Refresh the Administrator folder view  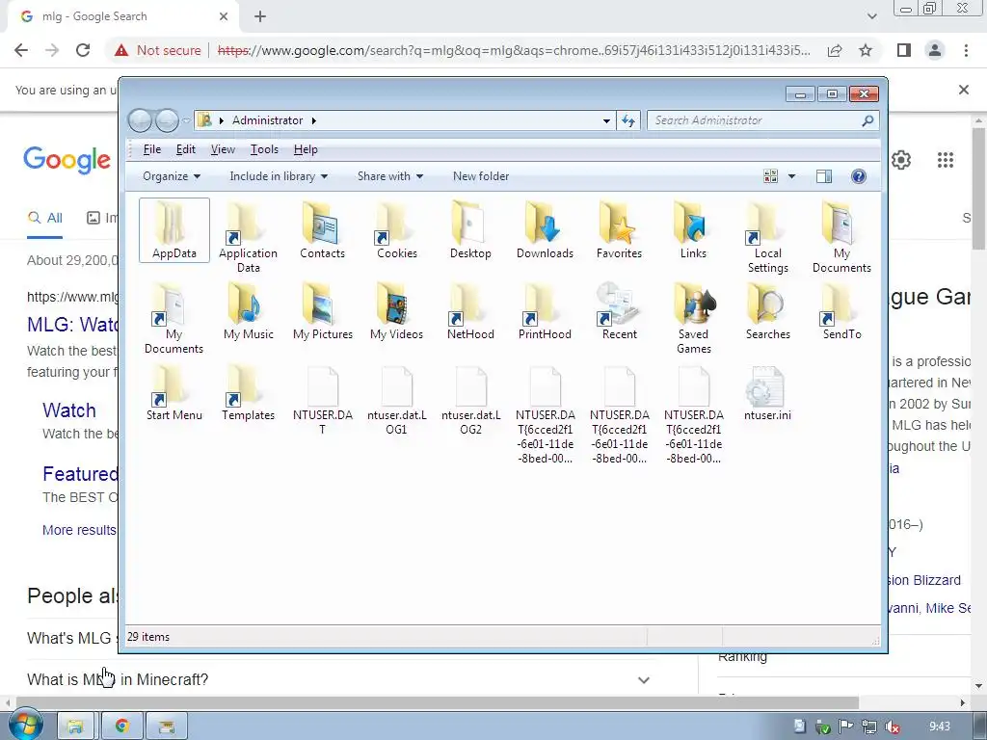point(628,120)
